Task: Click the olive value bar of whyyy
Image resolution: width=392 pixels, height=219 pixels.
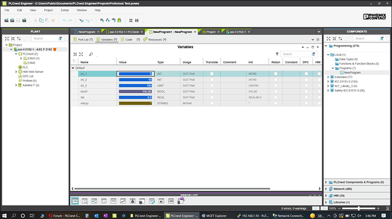Action: [x=135, y=103]
